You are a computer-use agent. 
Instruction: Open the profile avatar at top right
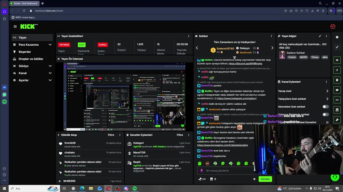tap(333, 26)
